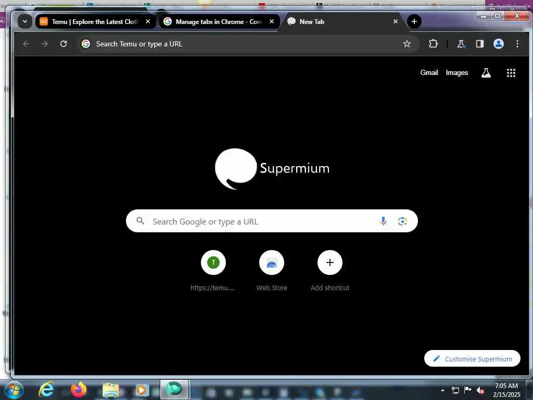533x400 pixels.
Task: Open Windows Explorer folder on taskbar
Action: tap(111, 390)
